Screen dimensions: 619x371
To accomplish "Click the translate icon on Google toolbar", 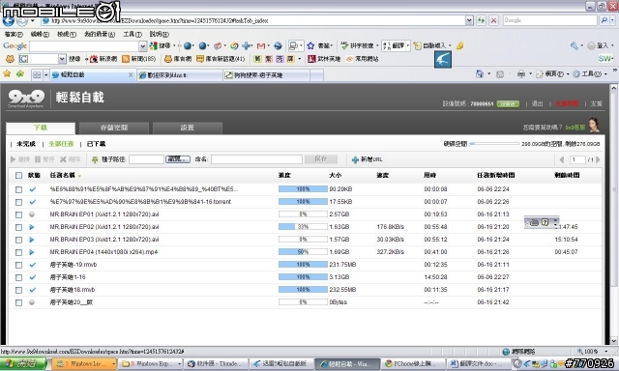I will tap(386, 45).
